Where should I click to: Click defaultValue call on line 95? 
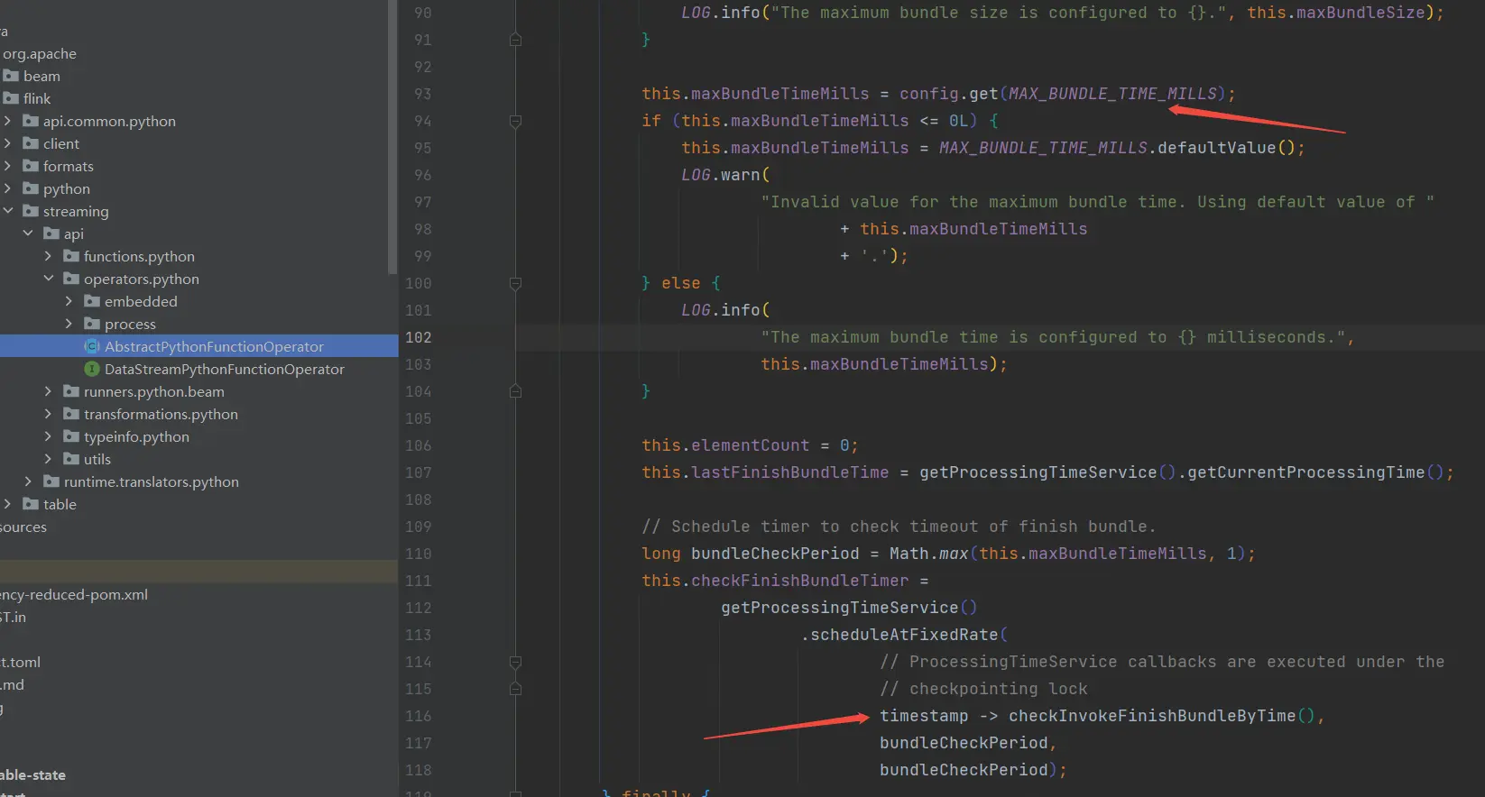pyautogui.click(x=1216, y=148)
